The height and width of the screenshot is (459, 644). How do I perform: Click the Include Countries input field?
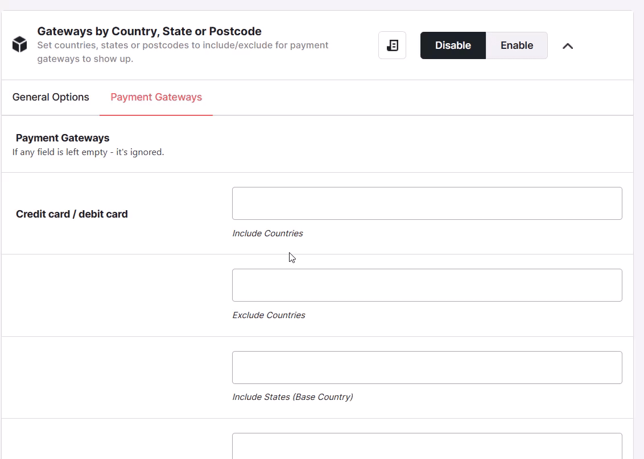click(427, 203)
